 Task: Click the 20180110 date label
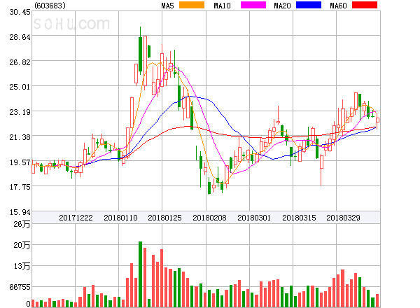pos(120,218)
